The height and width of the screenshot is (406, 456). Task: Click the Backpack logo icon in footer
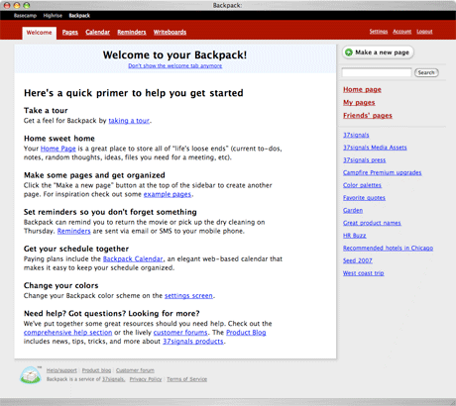click(x=31, y=375)
